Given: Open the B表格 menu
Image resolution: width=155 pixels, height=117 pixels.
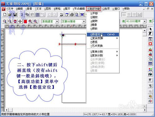Looking at the screenshot, I should pos(57,9).
